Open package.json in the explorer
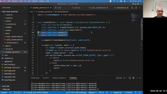 [10, 70]
